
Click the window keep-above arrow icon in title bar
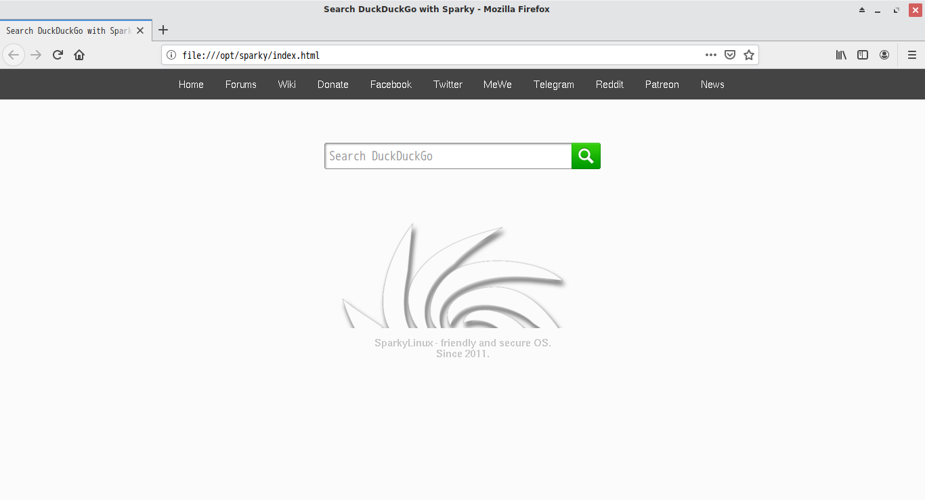[862, 10]
